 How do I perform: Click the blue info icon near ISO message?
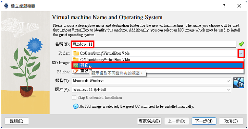(x=76, y=106)
